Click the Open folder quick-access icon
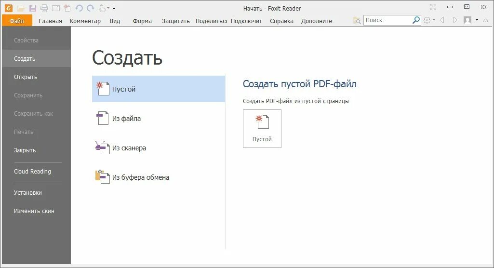 point(21,8)
